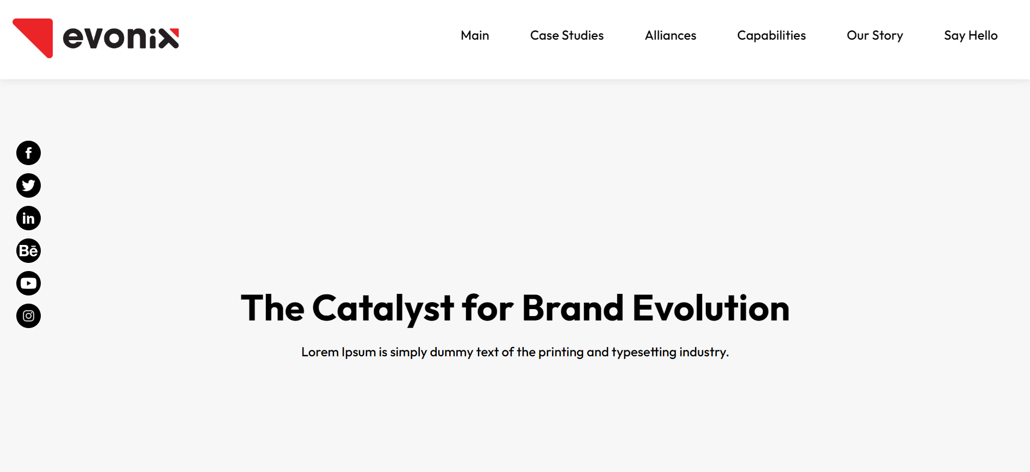Screen dimensions: 1030x472
Task: Go to the Main menu item
Action: [475, 35]
